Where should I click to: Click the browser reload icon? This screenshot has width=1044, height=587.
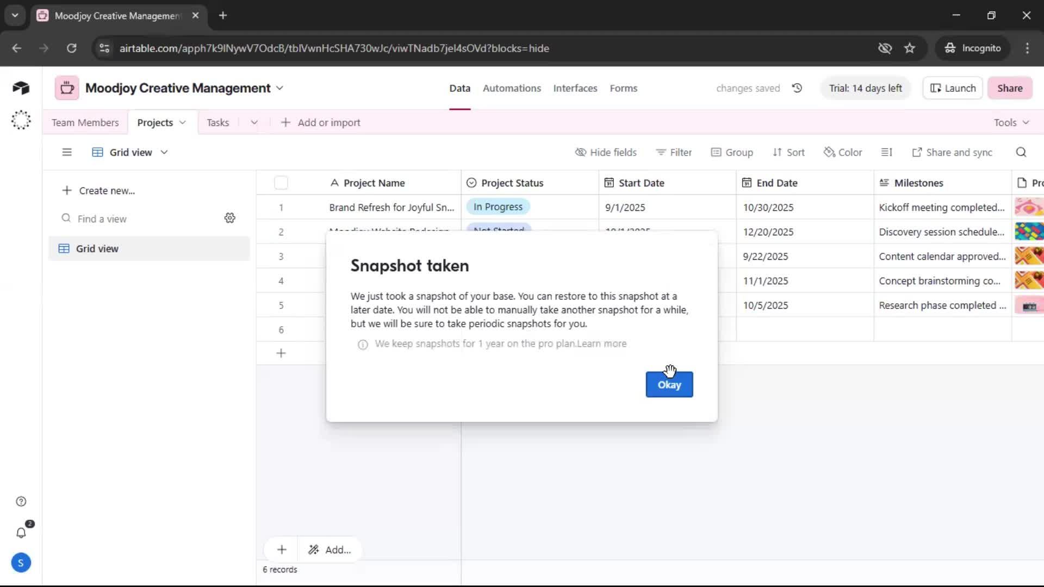(71, 48)
